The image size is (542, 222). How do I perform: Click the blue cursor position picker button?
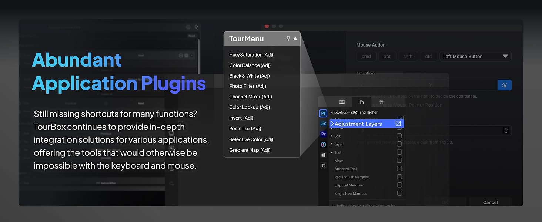point(504,85)
